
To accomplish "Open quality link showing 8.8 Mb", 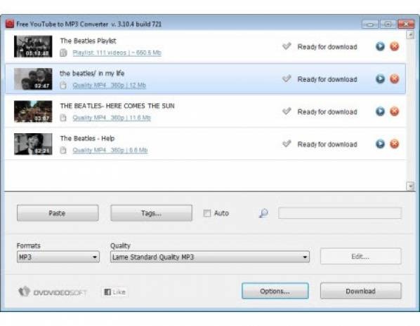I will click(x=110, y=150).
